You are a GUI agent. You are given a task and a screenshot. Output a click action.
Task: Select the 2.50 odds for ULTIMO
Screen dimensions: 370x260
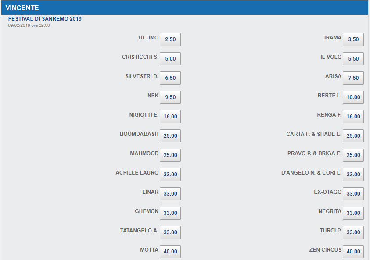point(170,39)
